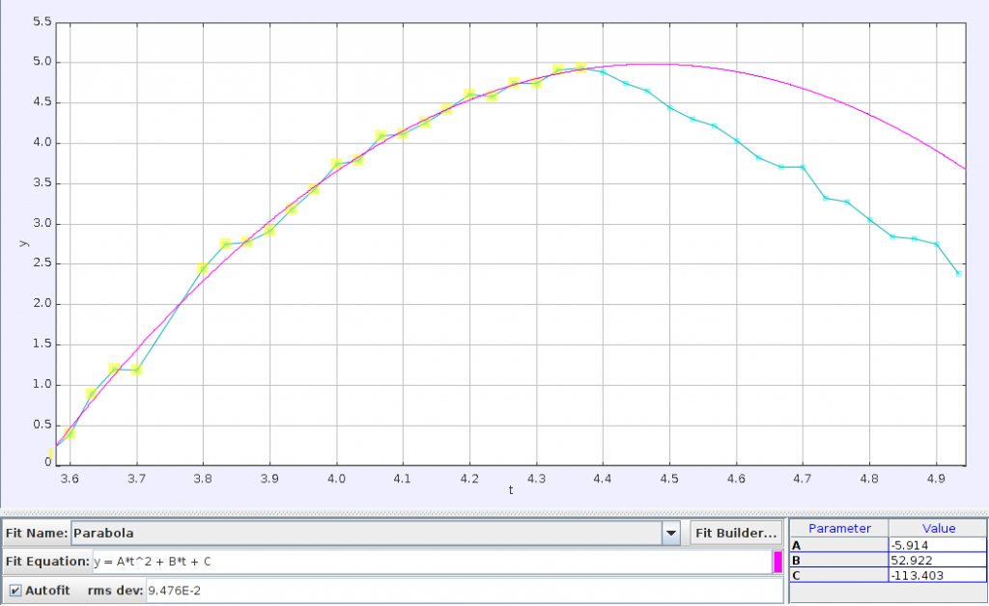Select parameter C value -113.403
The height and width of the screenshot is (606, 989).
click(937, 575)
